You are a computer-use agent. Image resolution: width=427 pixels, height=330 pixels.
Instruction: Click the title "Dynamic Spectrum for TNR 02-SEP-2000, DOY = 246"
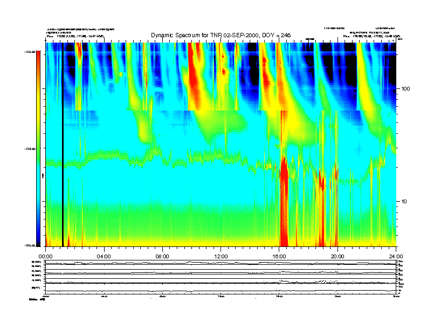pos(221,36)
